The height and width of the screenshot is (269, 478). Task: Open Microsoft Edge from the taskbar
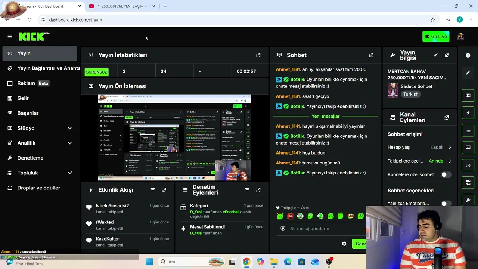click(288, 262)
